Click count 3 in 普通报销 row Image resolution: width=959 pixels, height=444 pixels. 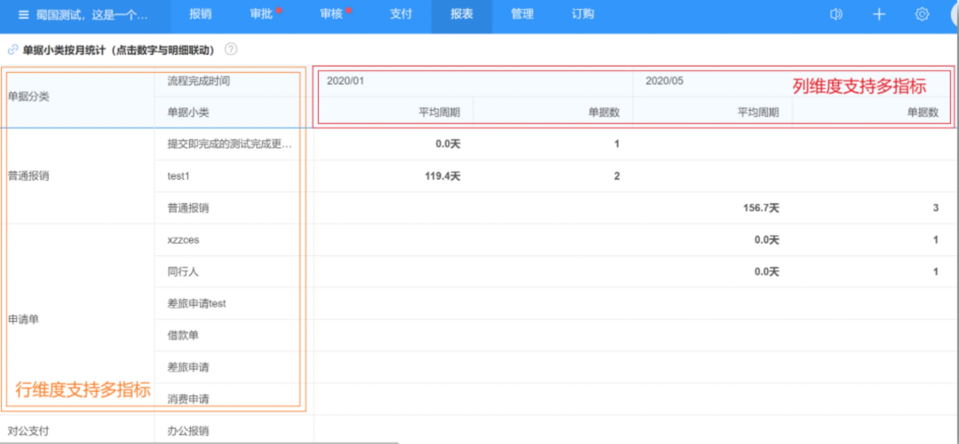click(936, 208)
